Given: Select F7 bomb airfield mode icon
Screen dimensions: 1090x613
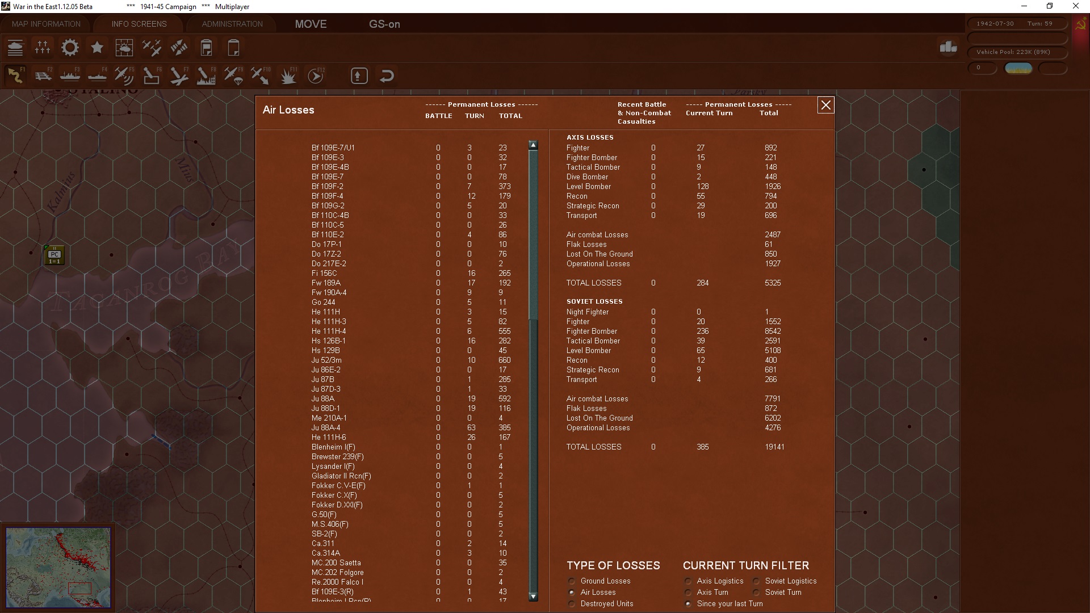Looking at the screenshot, I should pos(179,75).
